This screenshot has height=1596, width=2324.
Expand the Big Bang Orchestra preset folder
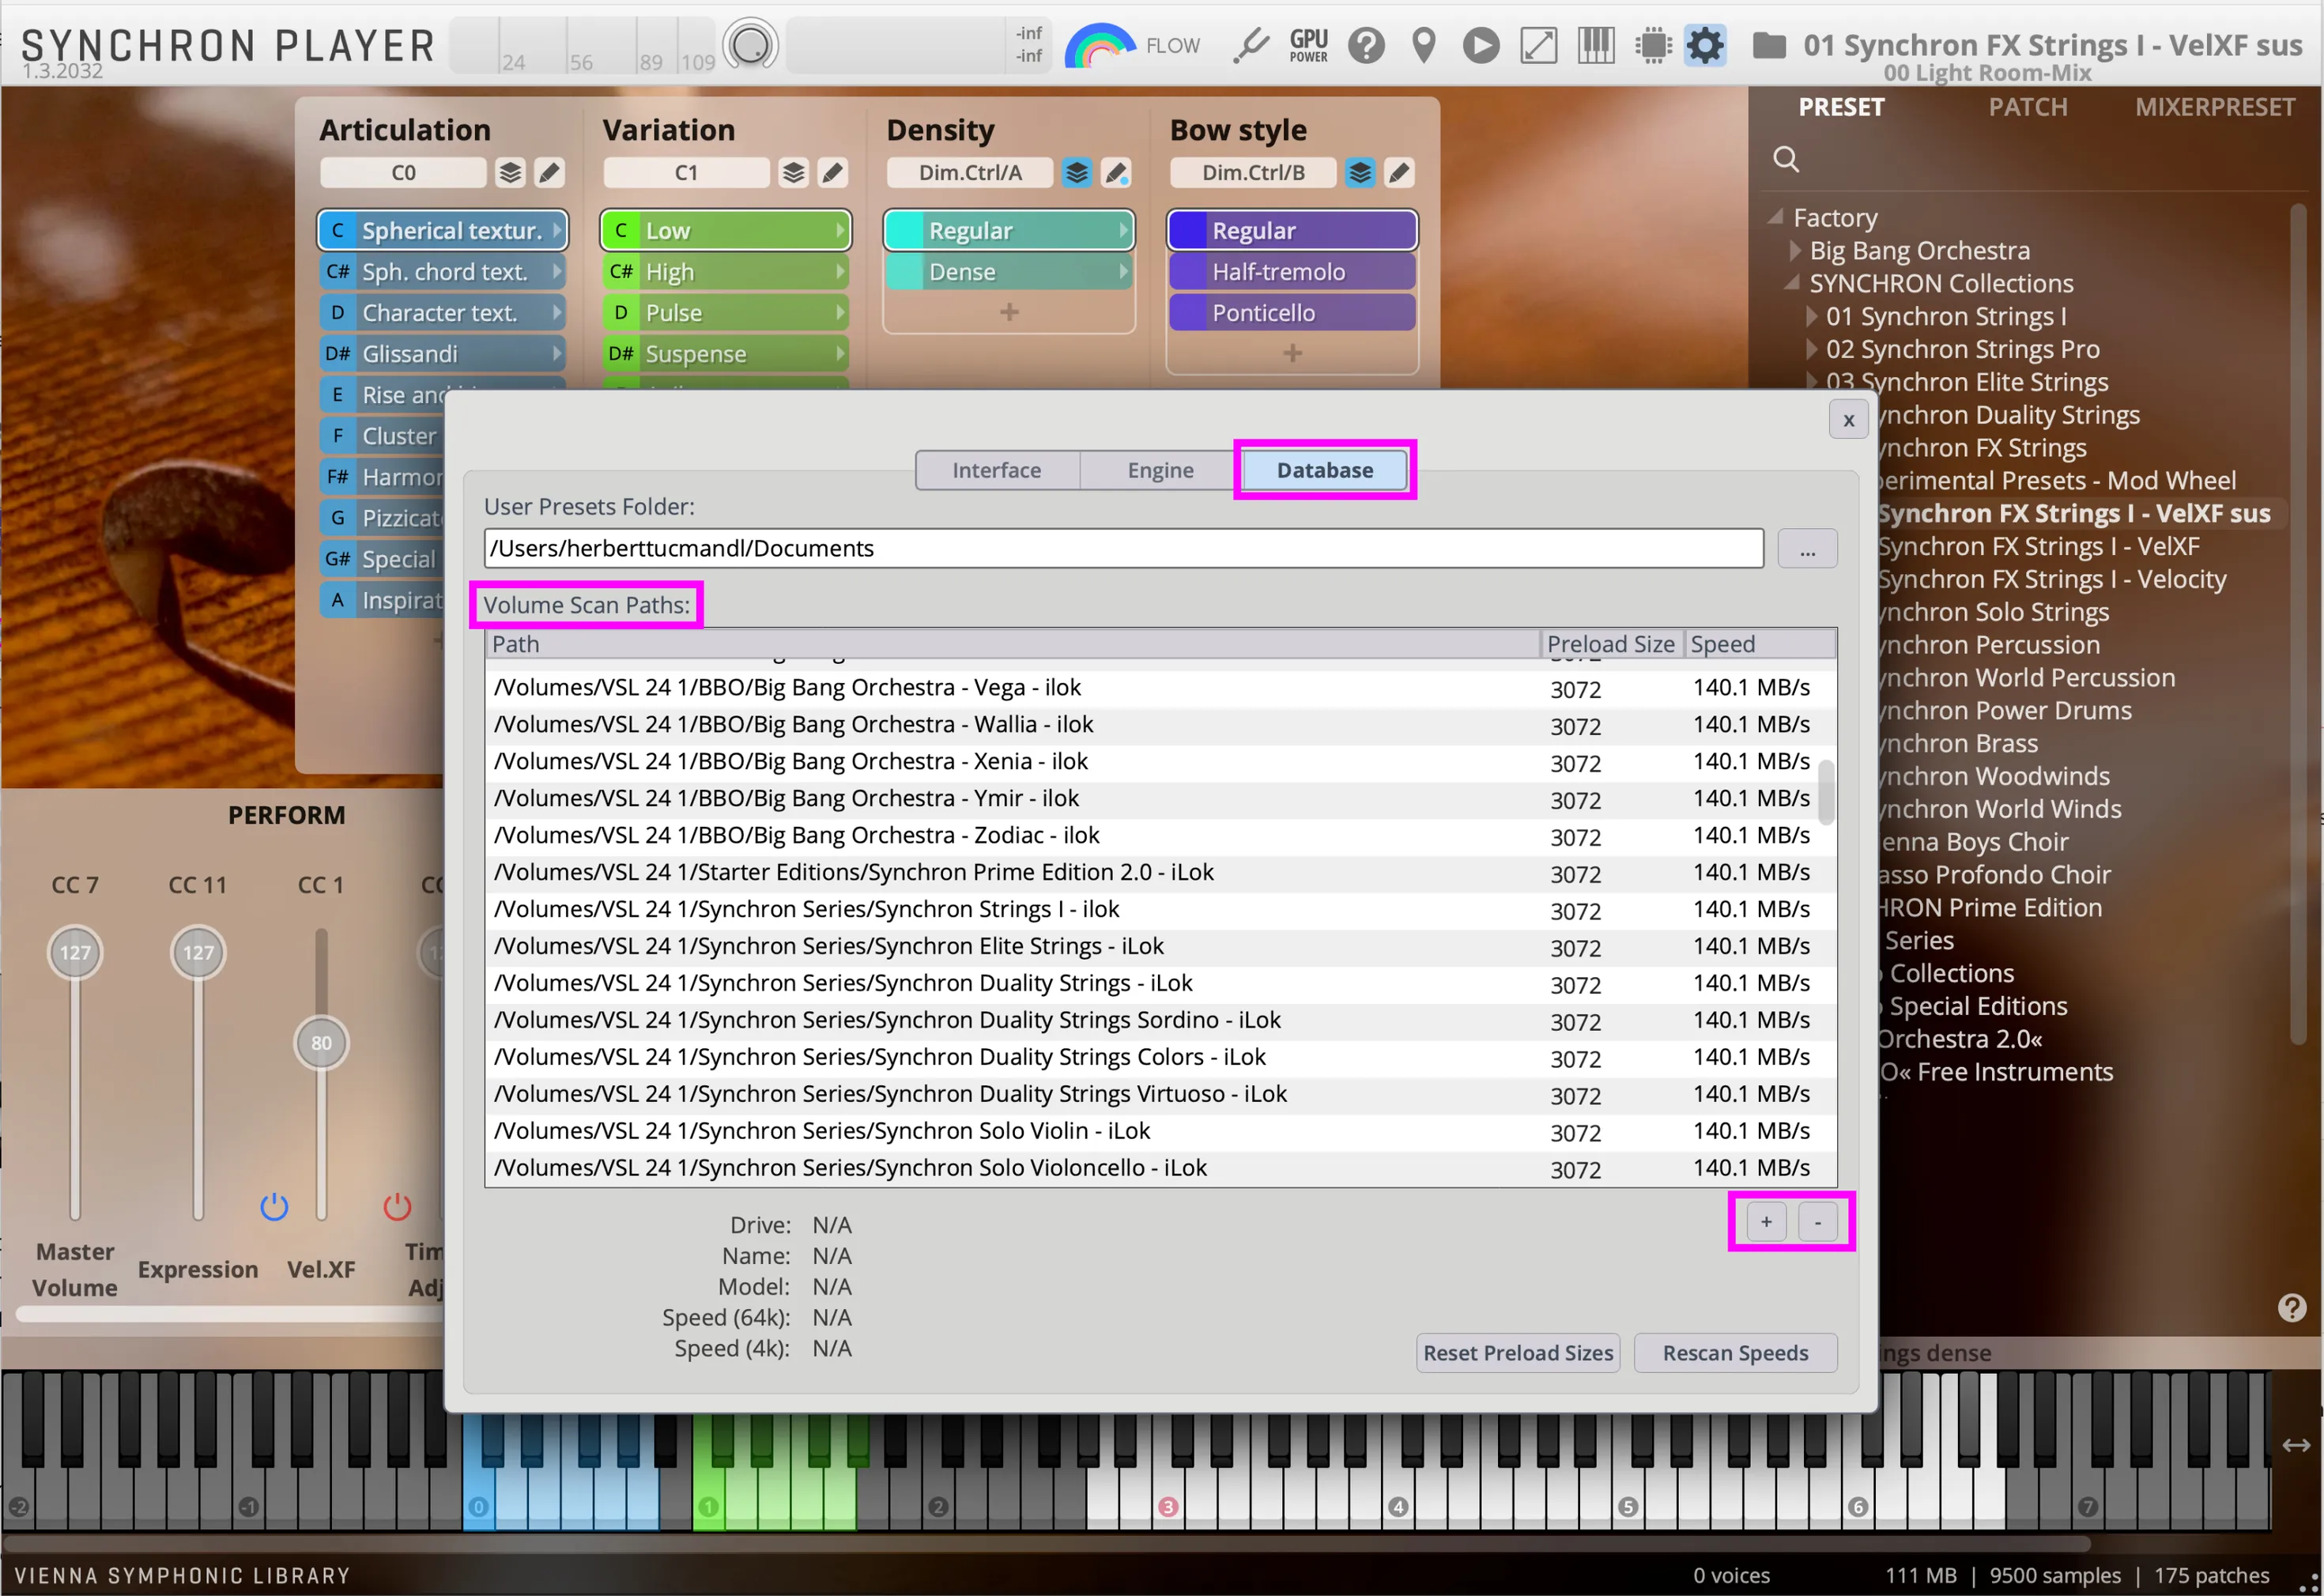1796,251
